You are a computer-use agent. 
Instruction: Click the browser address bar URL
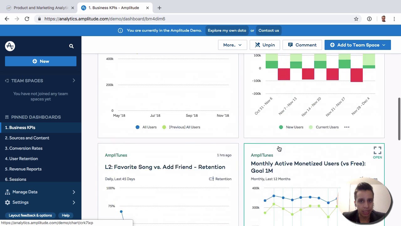click(x=105, y=19)
